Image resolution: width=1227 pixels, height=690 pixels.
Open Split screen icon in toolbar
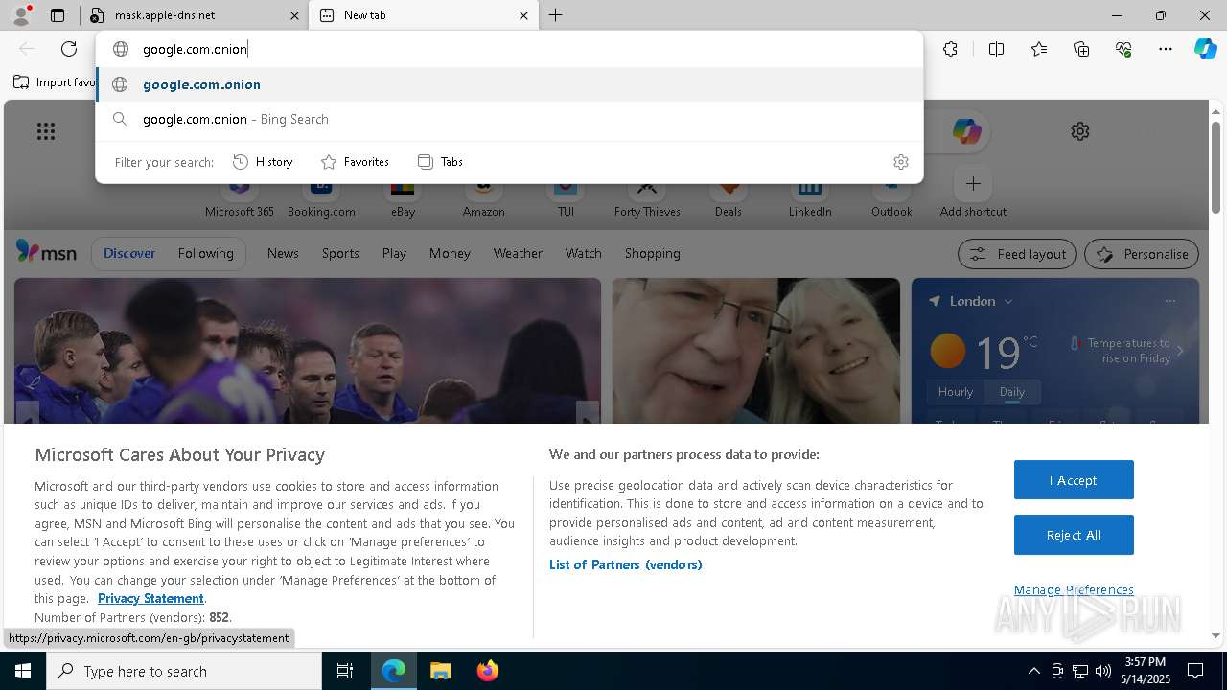pos(996,49)
